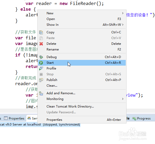Expand the Show In submenu arrow

[123, 25]
